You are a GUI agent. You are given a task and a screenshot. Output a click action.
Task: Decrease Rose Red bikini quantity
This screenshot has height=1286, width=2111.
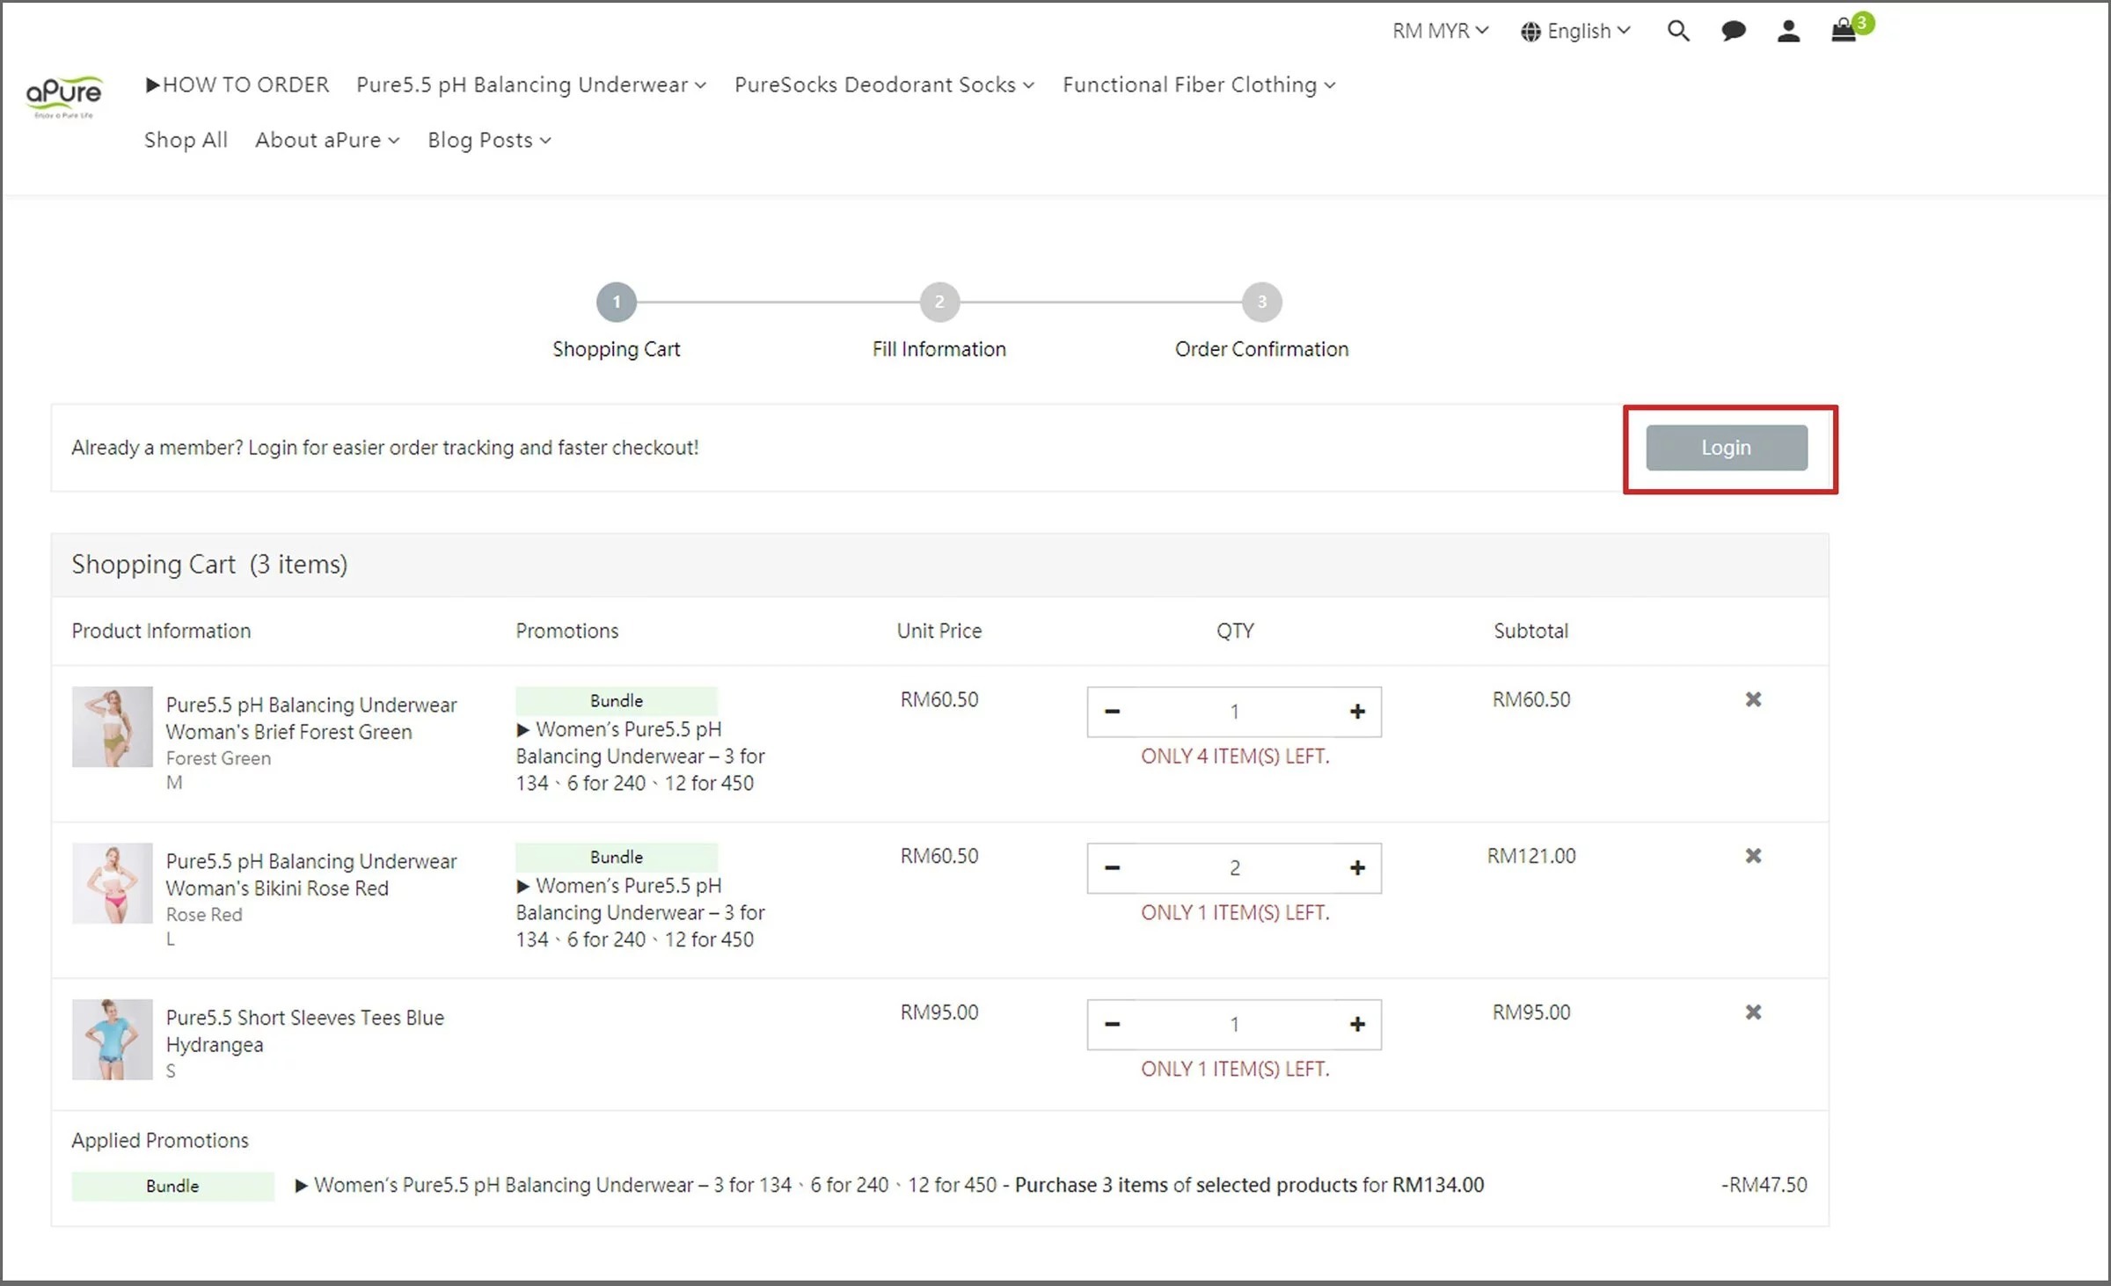pyautogui.click(x=1112, y=868)
